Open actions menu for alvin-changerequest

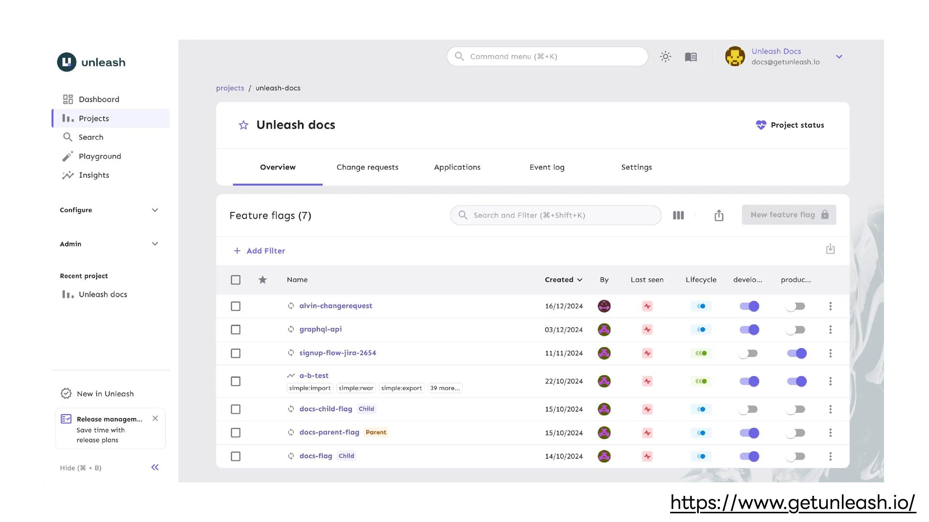pyautogui.click(x=830, y=306)
